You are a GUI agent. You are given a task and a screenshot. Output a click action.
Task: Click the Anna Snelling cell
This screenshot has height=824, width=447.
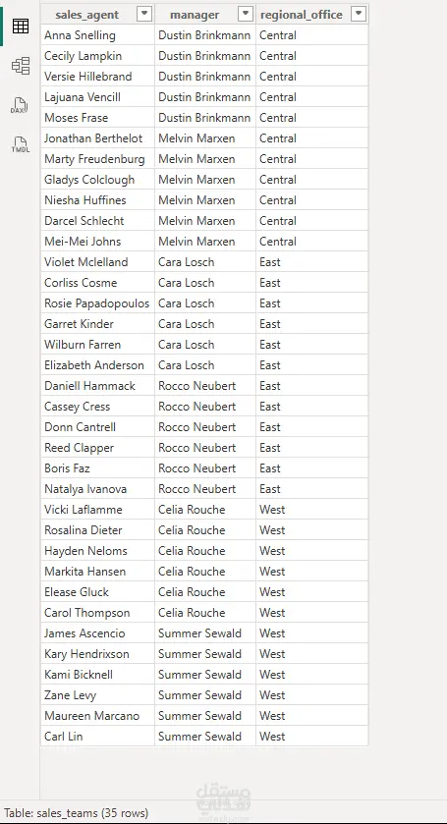98,35
